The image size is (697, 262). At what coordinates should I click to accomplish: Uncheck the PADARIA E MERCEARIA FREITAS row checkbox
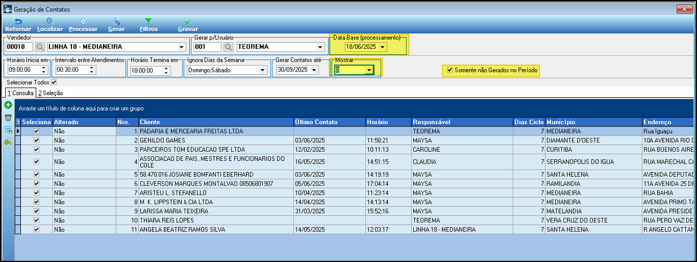click(x=37, y=131)
